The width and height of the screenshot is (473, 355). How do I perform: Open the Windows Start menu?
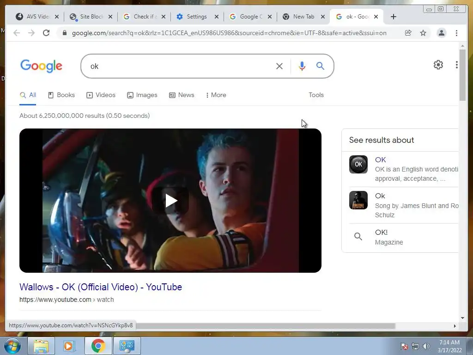[12, 346]
